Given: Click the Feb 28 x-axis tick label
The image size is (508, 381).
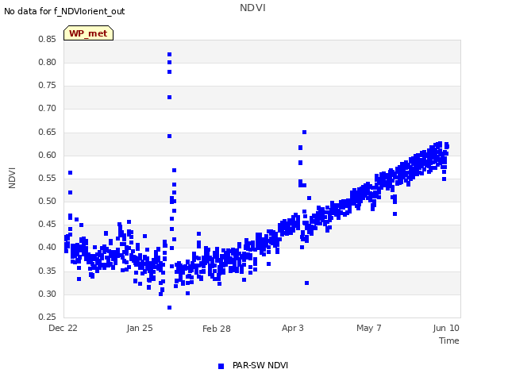Looking at the screenshot, I should [x=217, y=329].
